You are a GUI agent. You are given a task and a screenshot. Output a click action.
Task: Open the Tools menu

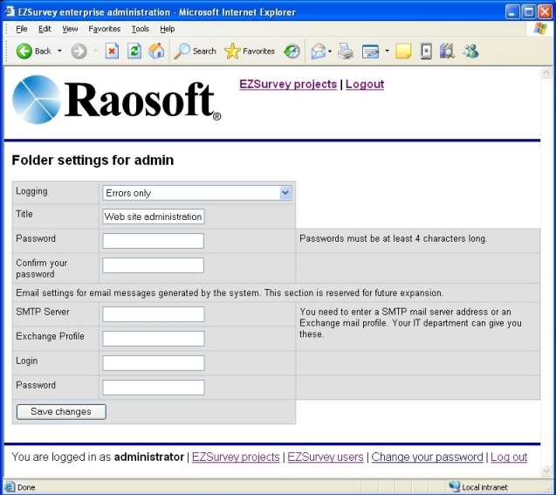(x=140, y=29)
